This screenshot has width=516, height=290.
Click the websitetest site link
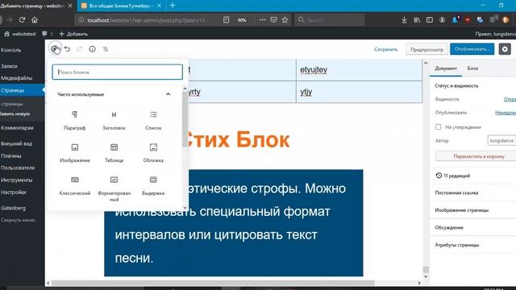pyautogui.click(x=20, y=34)
